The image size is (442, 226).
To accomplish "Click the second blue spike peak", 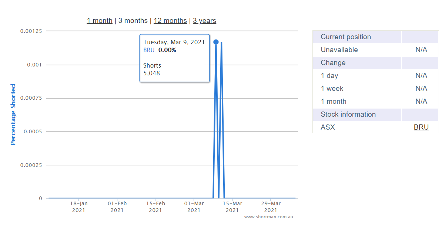I will click(222, 43).
